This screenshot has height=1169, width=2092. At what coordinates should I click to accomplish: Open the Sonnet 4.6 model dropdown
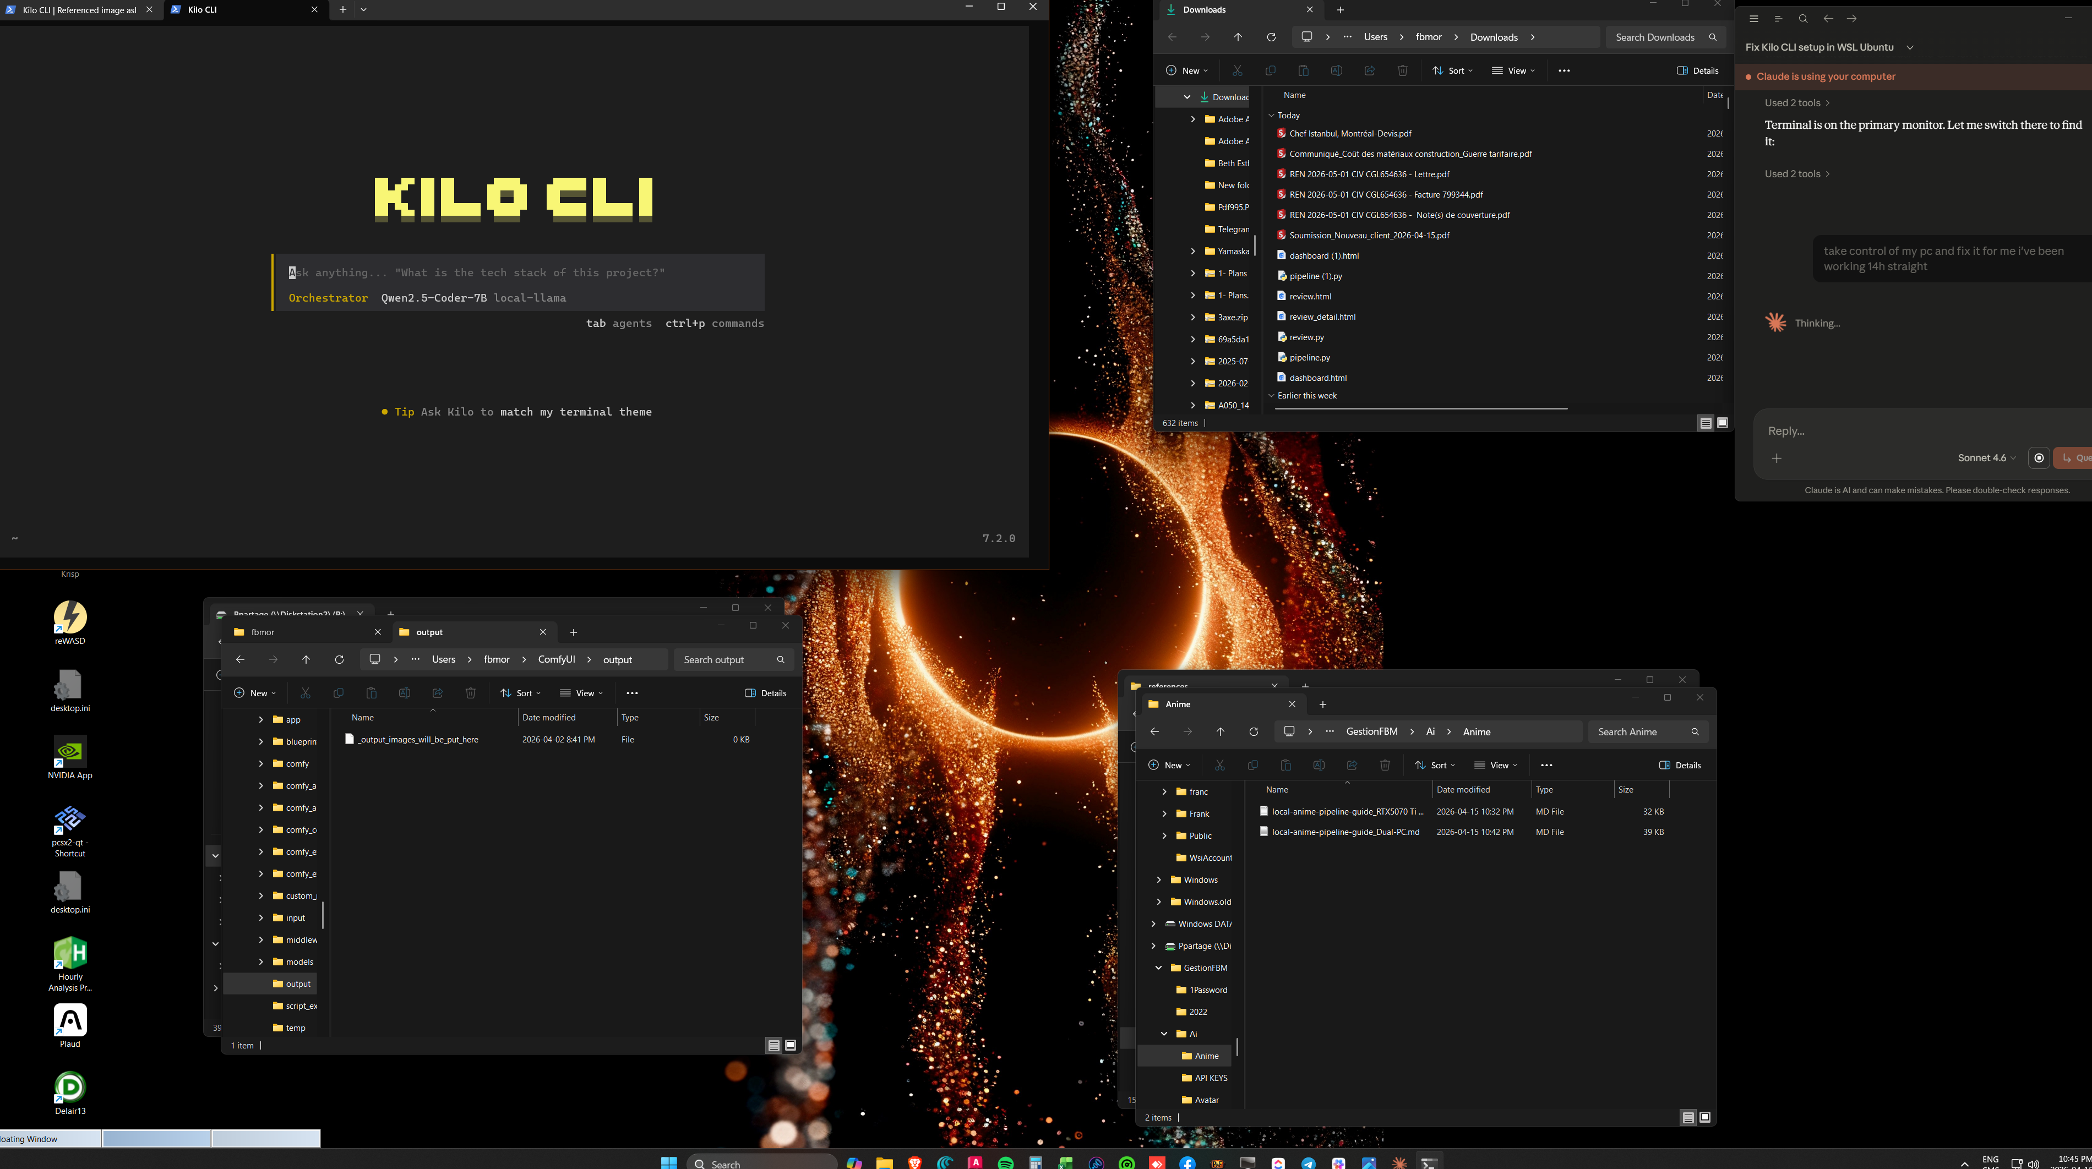click(1986, 458)
